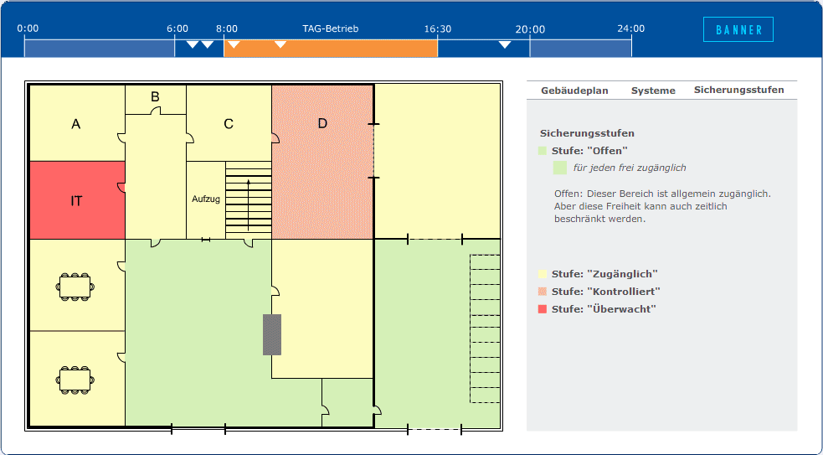
Task: Open the Gebäudeplan tab
Action: tap(574, 90)
